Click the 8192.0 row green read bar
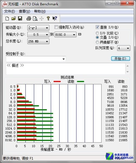The image size is (136, 163). click(x=35, y=140)
